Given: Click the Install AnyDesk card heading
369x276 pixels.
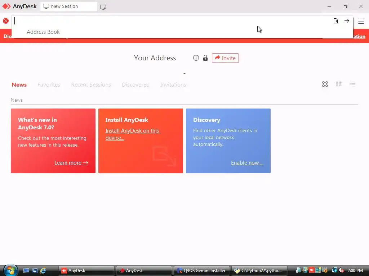Looking at the screenshot, I should [x=126, y=120].
